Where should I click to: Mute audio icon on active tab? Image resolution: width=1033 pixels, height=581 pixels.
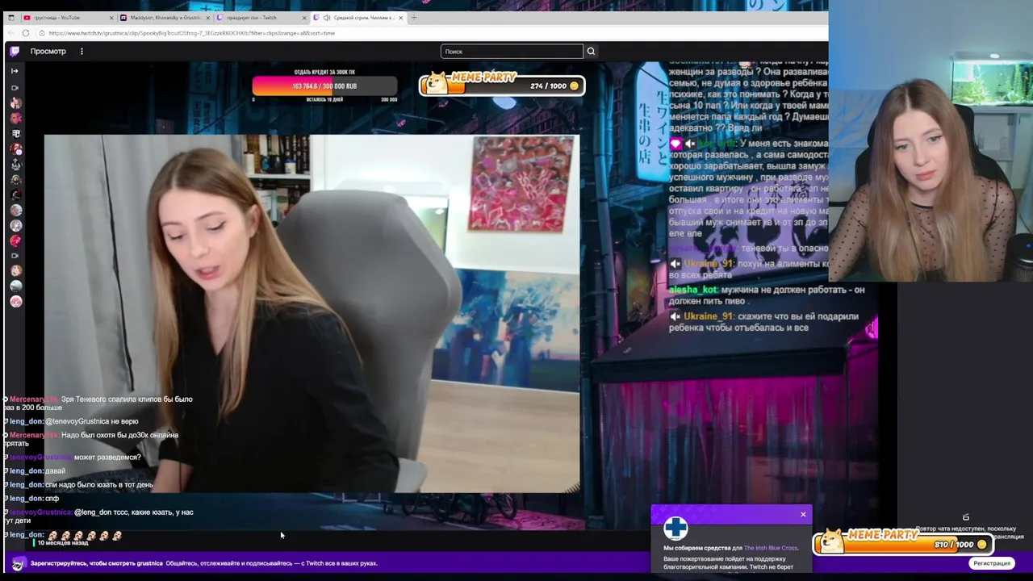click(327, 17)
